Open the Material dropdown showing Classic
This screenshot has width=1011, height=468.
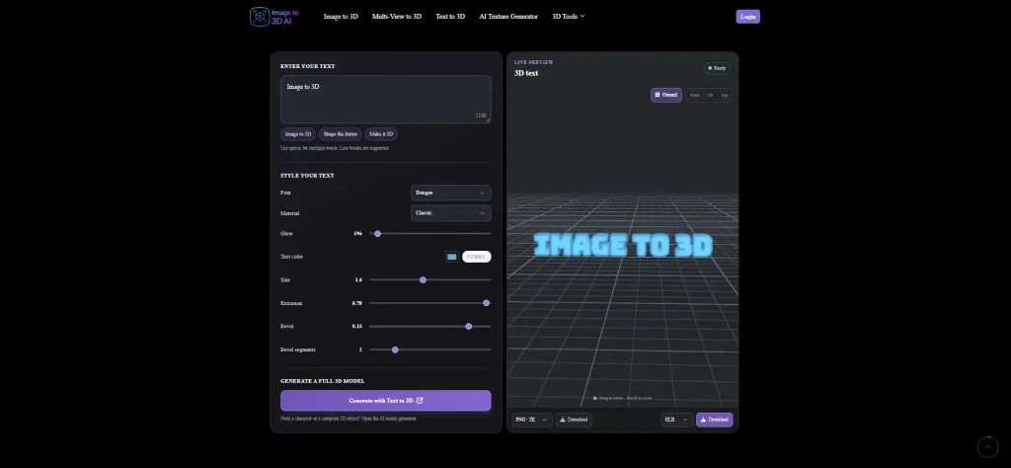(x=450, y=212)
